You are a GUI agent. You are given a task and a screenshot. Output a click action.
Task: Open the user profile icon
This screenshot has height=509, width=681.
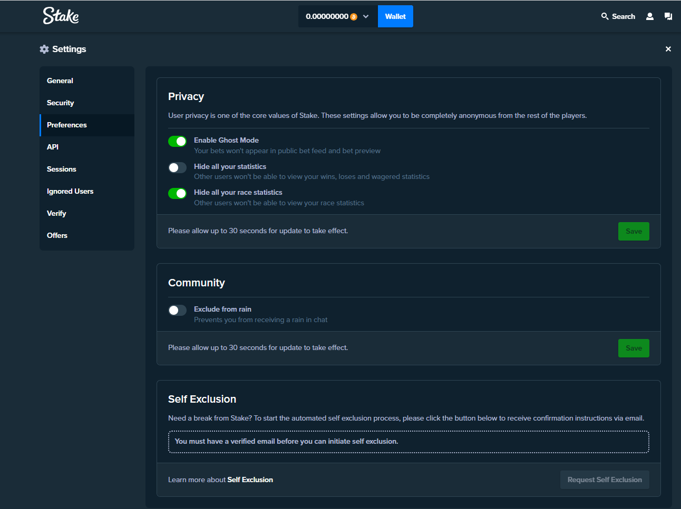point(650,16)
